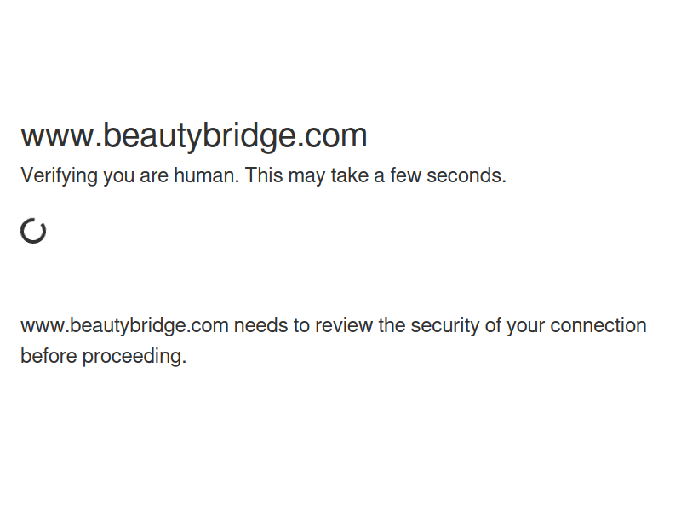This screenshot has height=511, width=681.
Task: Click the word 'your' before 'connection'
Action: coord(525,326)
